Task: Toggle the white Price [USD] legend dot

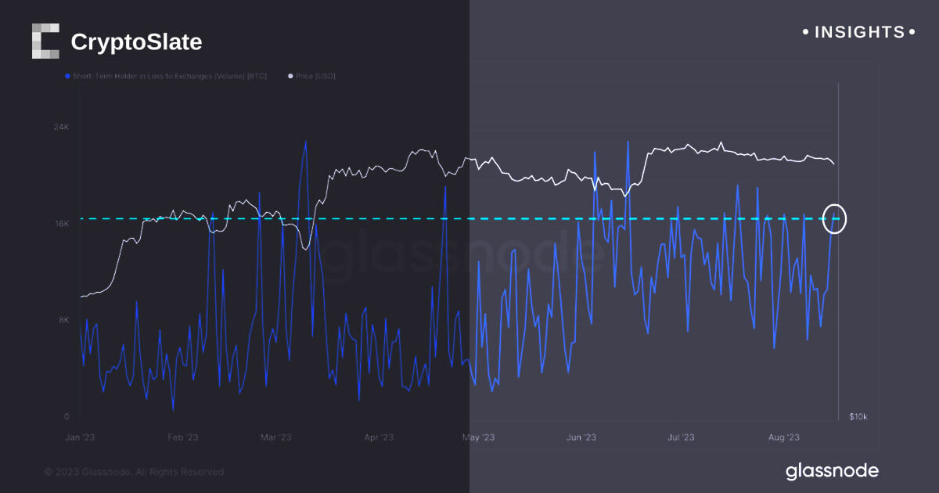Action: coord(291,76)
